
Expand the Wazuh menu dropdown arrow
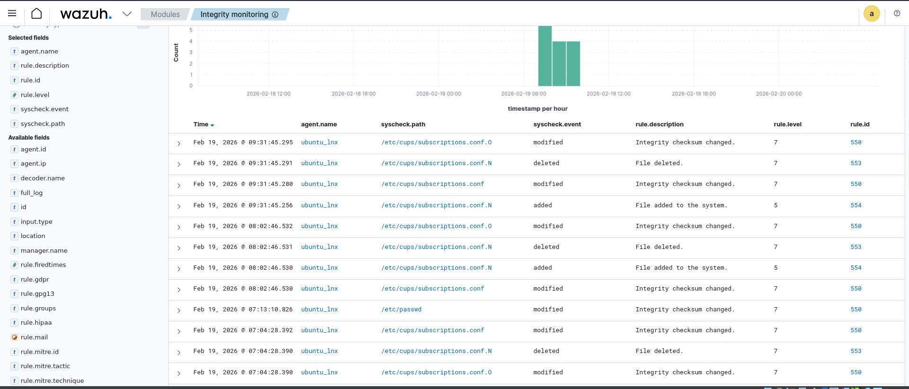pos(126,14)
